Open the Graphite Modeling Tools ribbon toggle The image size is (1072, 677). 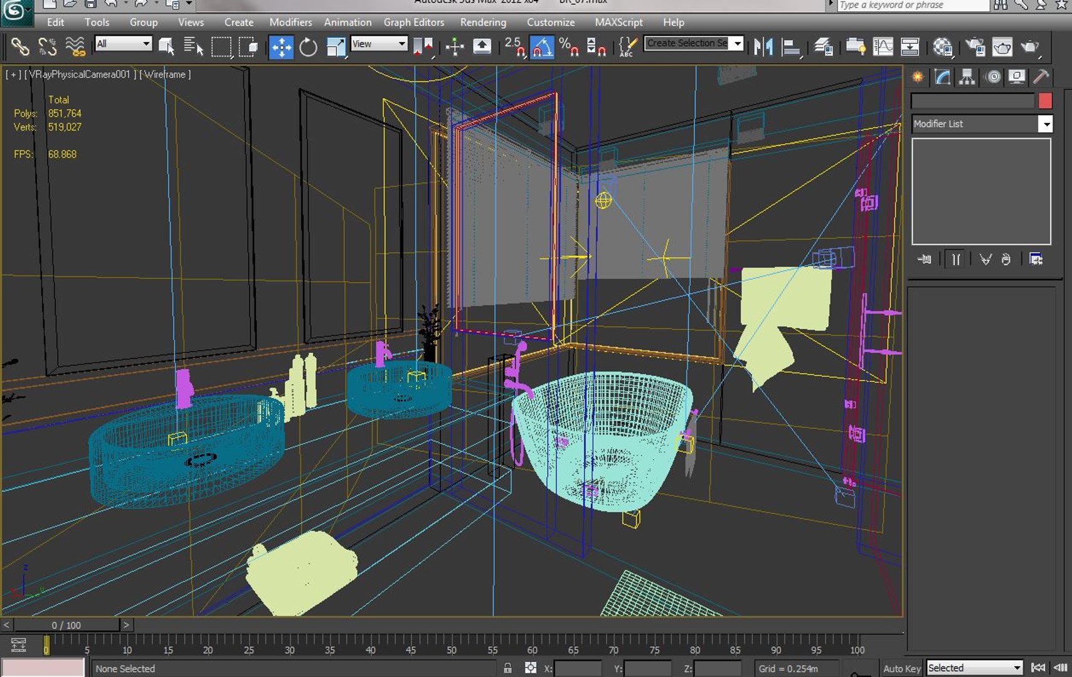[x=855, y=46]
